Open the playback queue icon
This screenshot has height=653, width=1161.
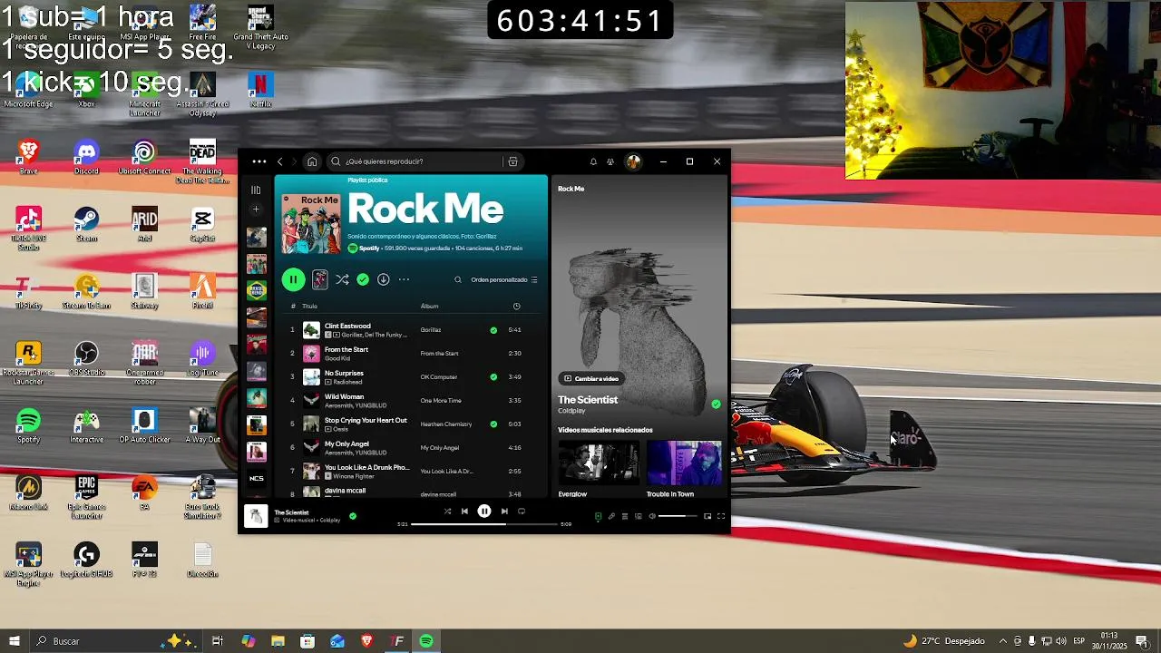[x=624, y=516]
